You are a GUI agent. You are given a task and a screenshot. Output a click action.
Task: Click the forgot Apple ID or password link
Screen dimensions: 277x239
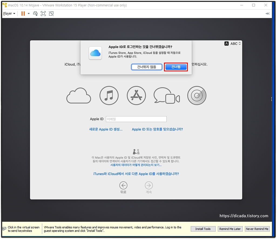click(157, 129)
